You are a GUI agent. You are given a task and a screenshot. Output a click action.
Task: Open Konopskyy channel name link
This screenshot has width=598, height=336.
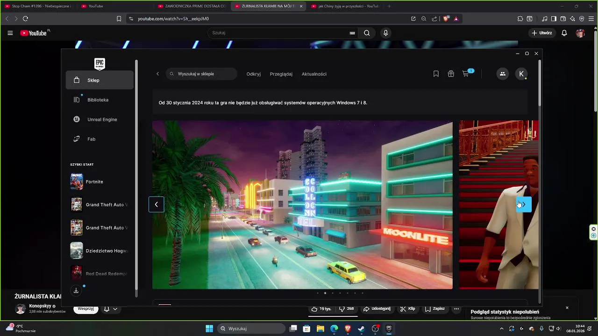click(x=40, y=306)
